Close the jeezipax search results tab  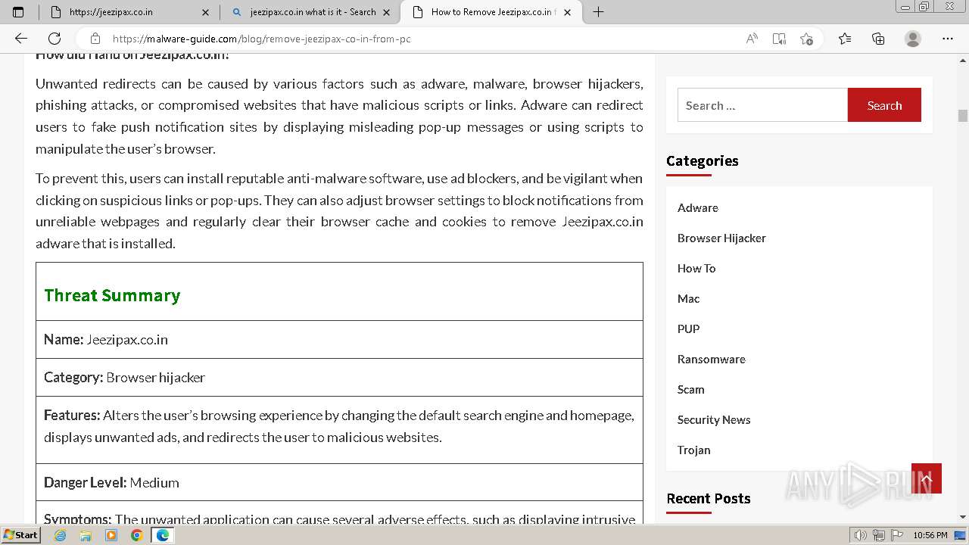[x=387, y=12]
